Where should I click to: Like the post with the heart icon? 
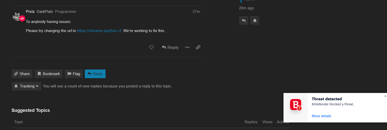(x=151, y=47)
